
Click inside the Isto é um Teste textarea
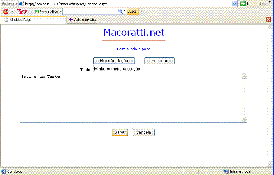click(x=134, y=98)
